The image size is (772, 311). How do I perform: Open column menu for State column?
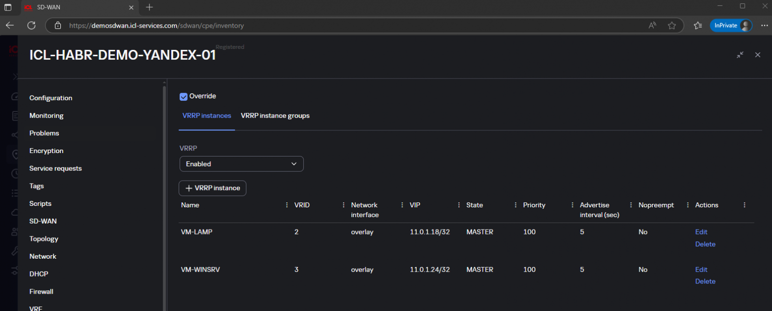coord(516,205)
